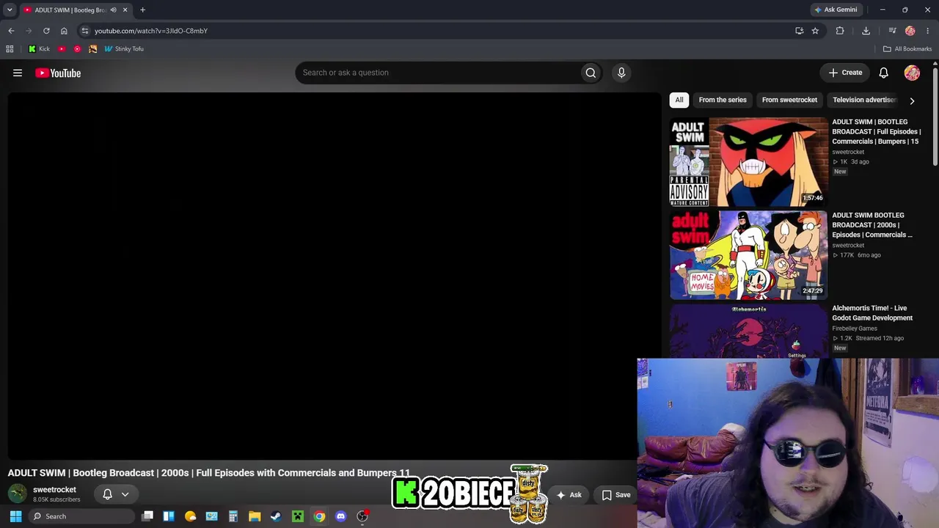The image size is (939, 528).
Task: Open the YouTube Music bookmark icon
Action: pos(77,49)
